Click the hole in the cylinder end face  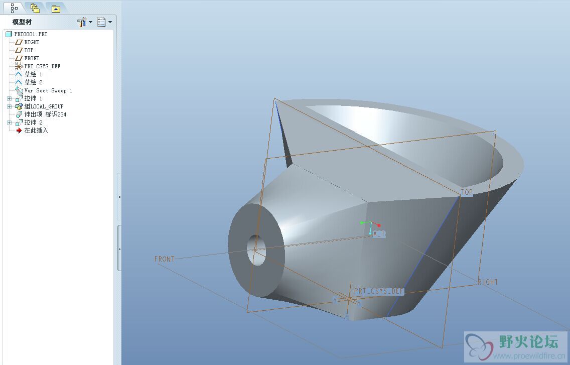pos(256,250)
